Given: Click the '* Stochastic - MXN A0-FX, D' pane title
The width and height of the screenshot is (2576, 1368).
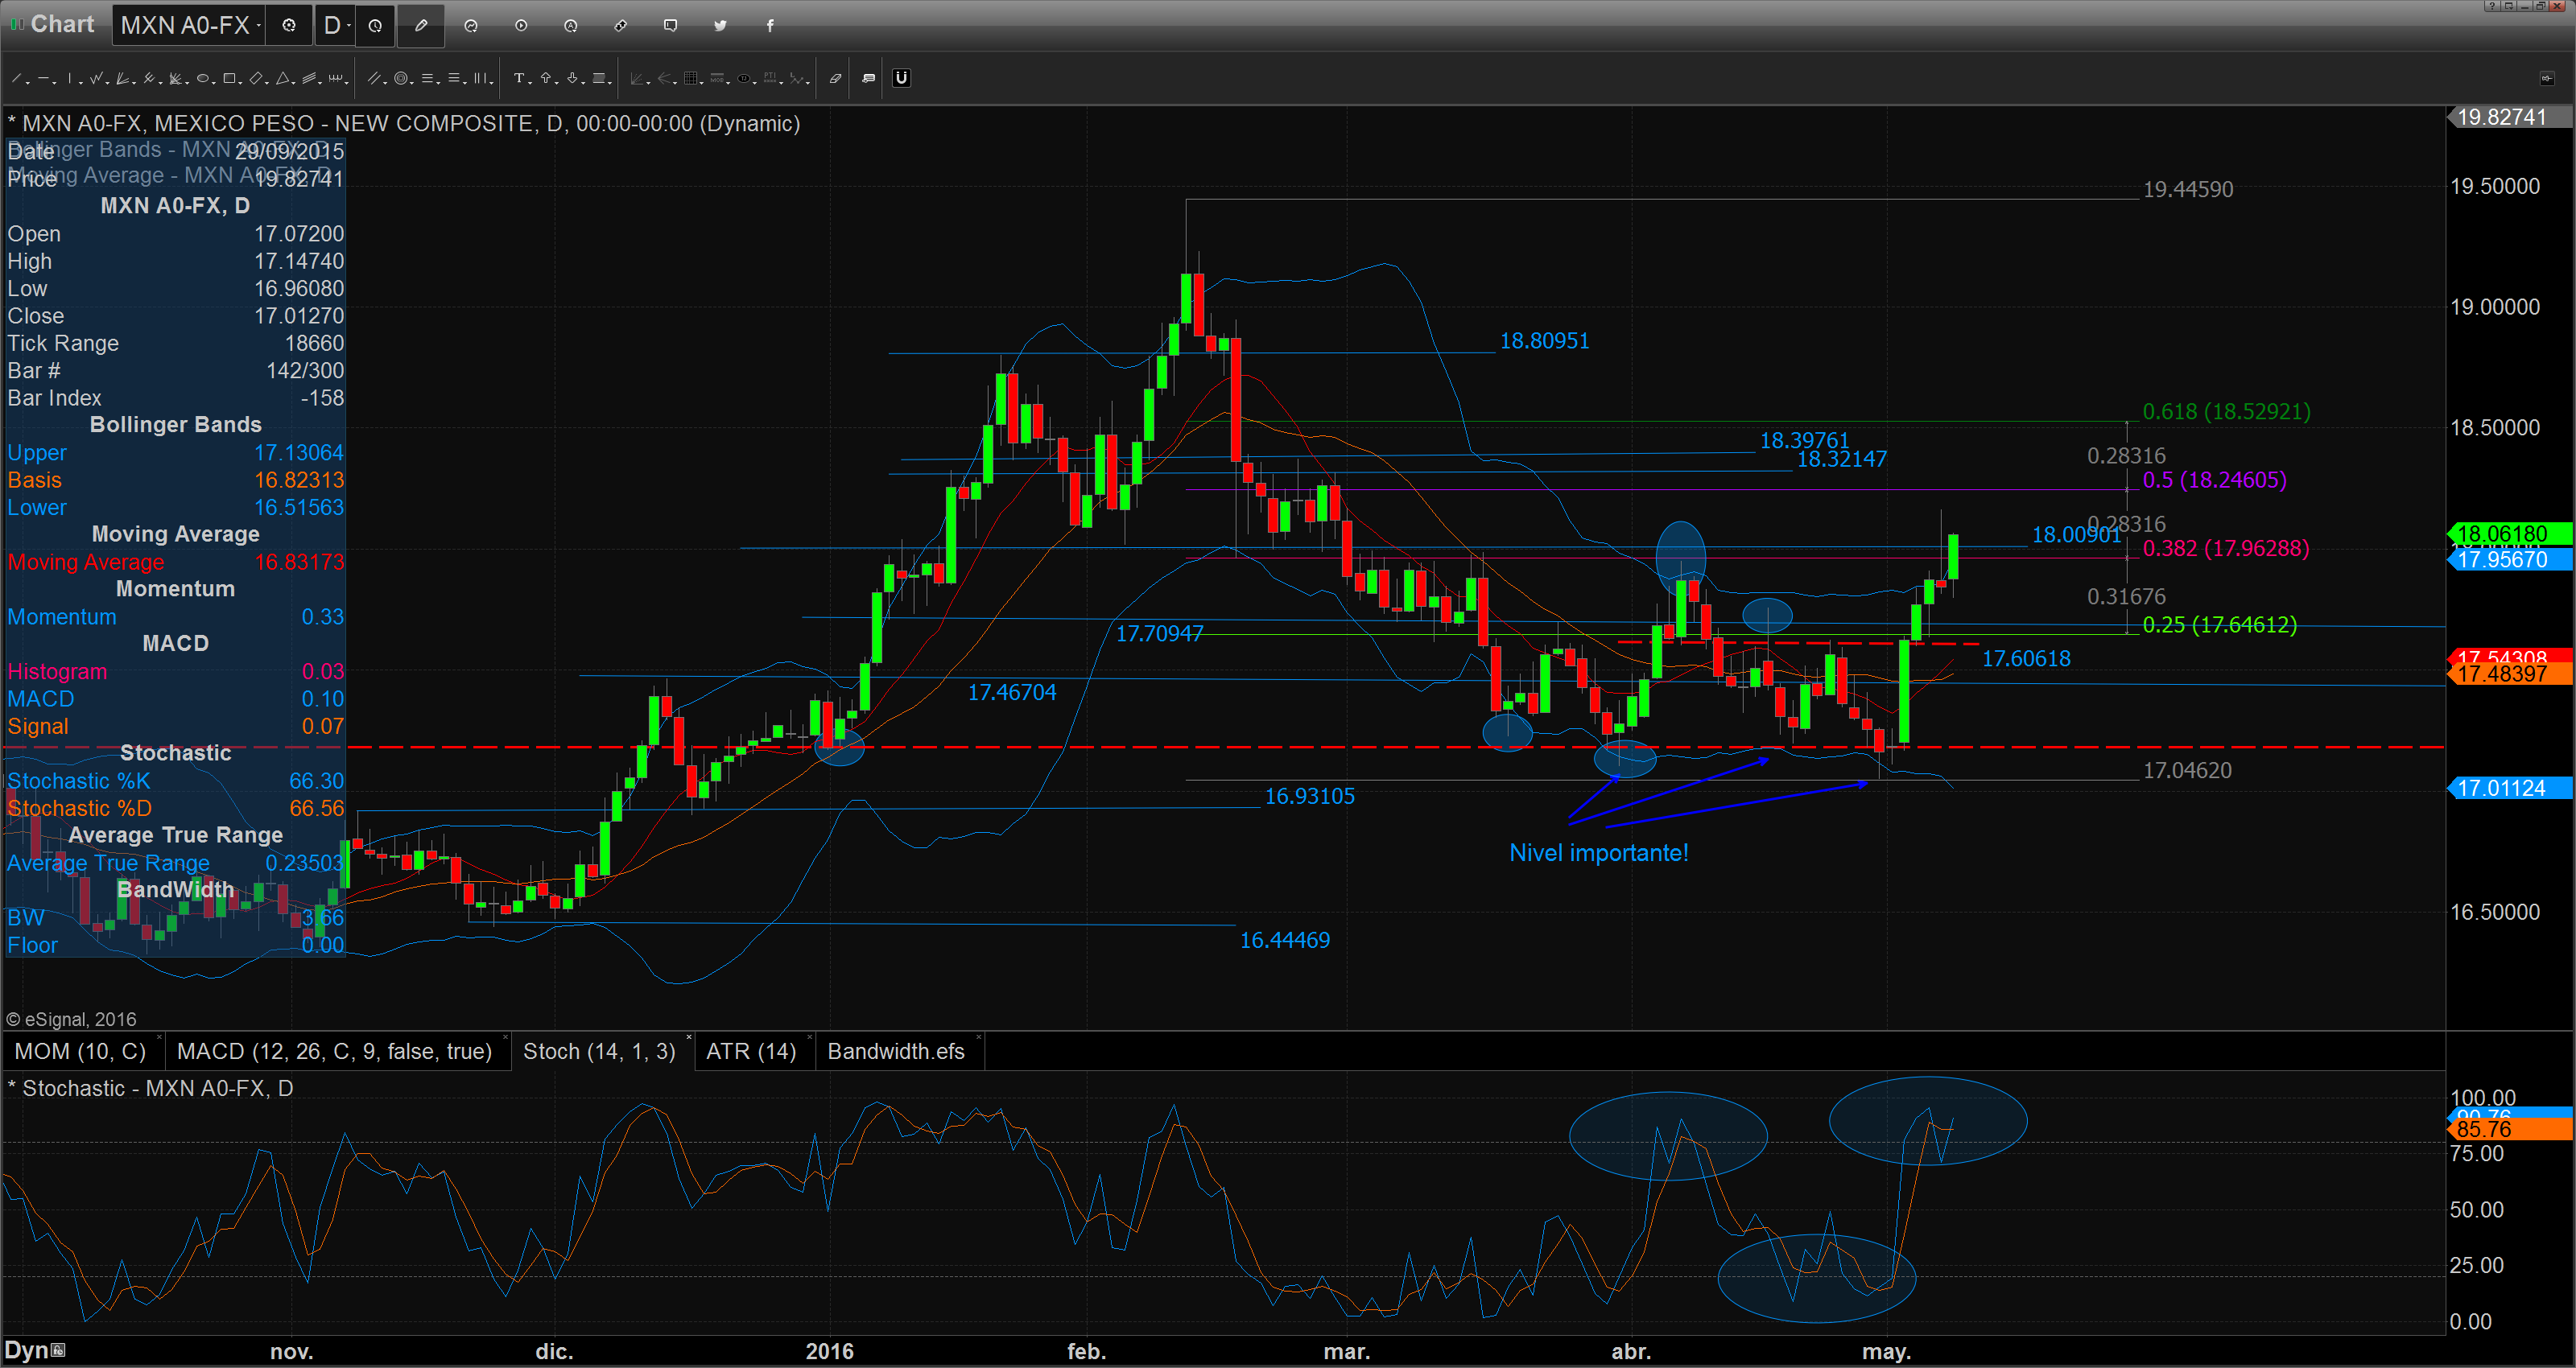Looking at the screenshot, I should pyautogui.click(x=150, y=1088).
